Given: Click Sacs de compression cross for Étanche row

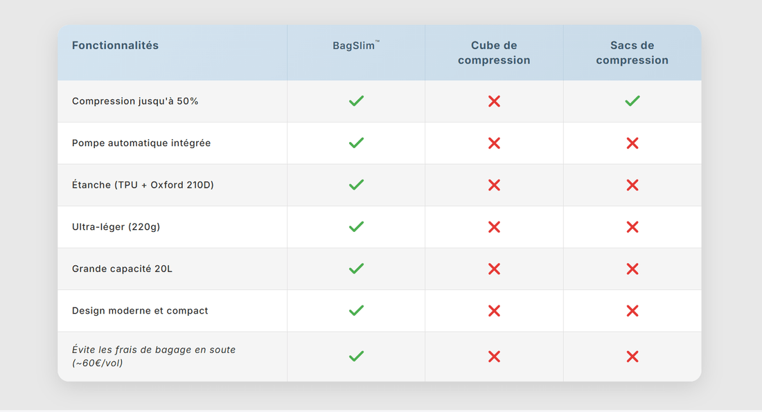Looking at the screenshot, I should pyautogui.click(x=632, y=185).
